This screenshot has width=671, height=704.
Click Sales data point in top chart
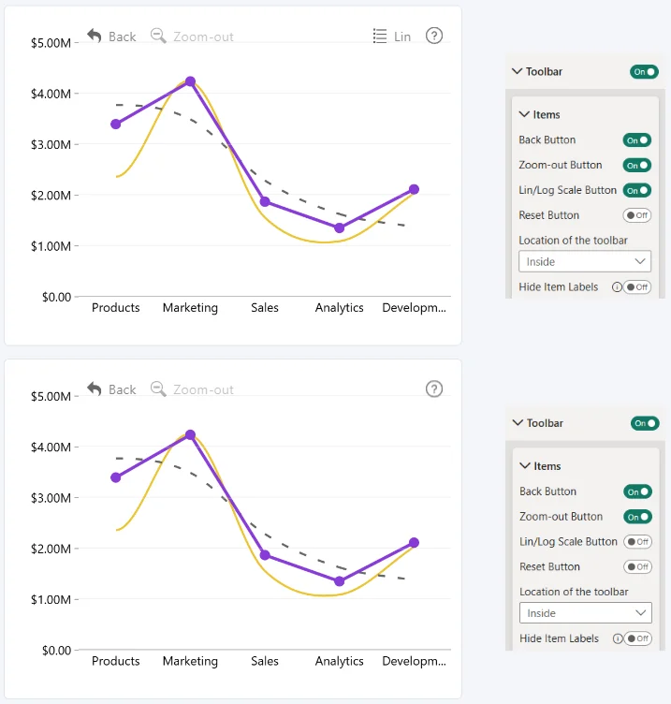click(x=265, y=201)
